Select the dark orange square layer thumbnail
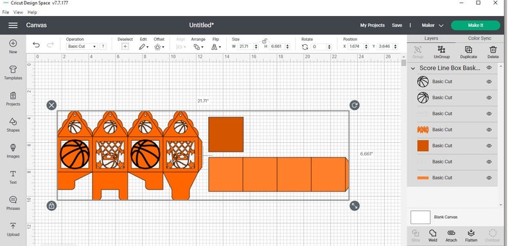This screenshot has width=510, height=246. [x=423, y=145]
